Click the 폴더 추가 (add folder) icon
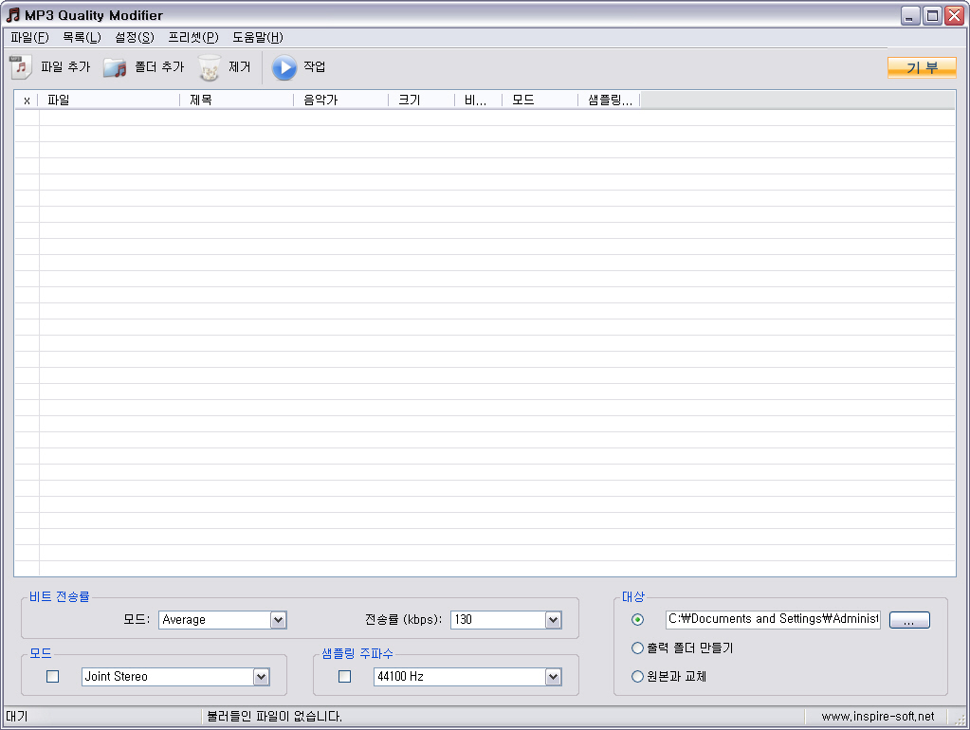This screenshot has height=730, width=970. pyautogui.click(x=115, y=67)
